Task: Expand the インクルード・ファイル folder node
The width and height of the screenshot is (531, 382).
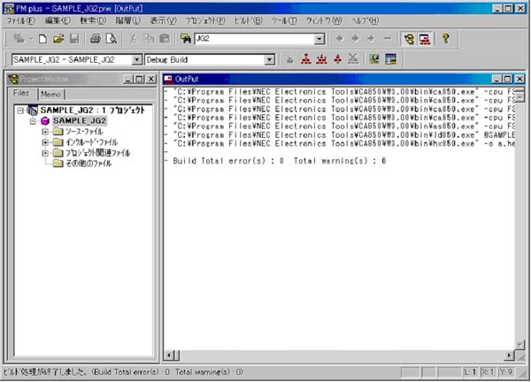Action: pos(45,142)
